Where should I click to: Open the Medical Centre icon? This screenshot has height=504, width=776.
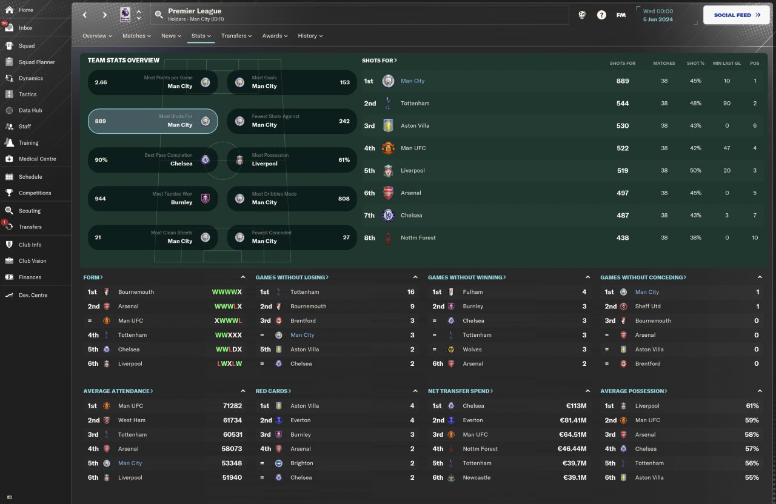click(x=9, y=159)
